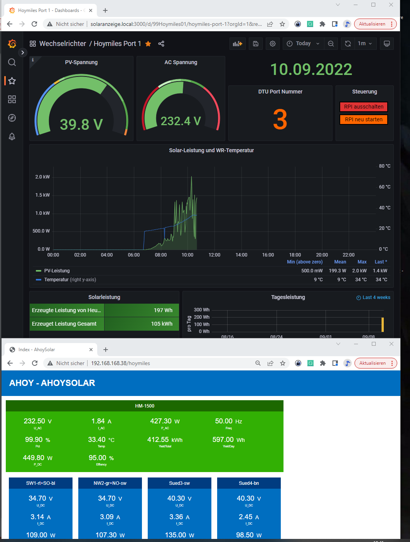The height and width of the screenshot is (542, 410).
Task: Switch to Hoymiles Port 1 browser tab
Action: click(48, 10)
